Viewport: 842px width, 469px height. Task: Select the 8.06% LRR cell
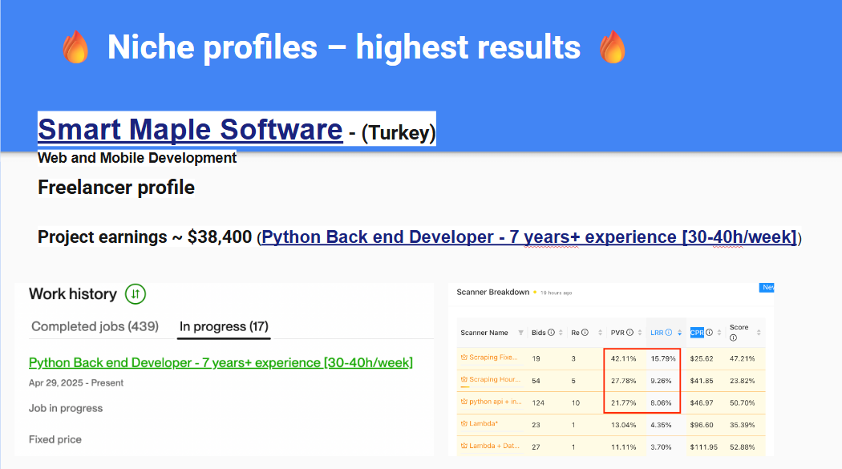[x=661, y=402]
